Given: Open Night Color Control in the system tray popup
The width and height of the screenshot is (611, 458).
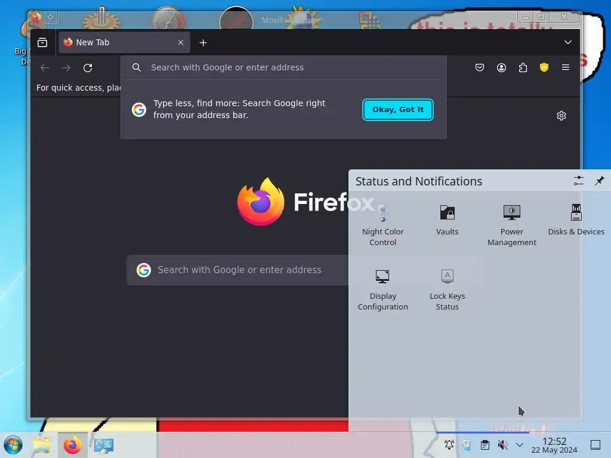Looking at the screenshot, I should 382,225.
